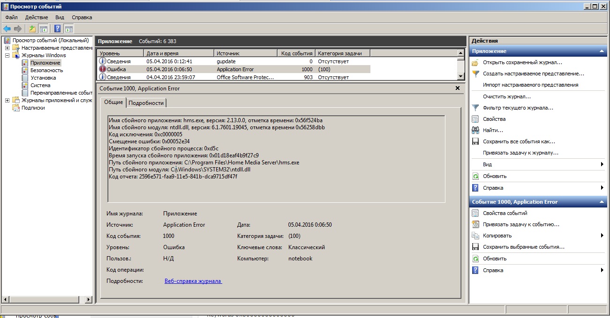Screen dimensions: 610x318
Task: Click the Back arrow in the toolbar
Action: click(x=7, y=29)
